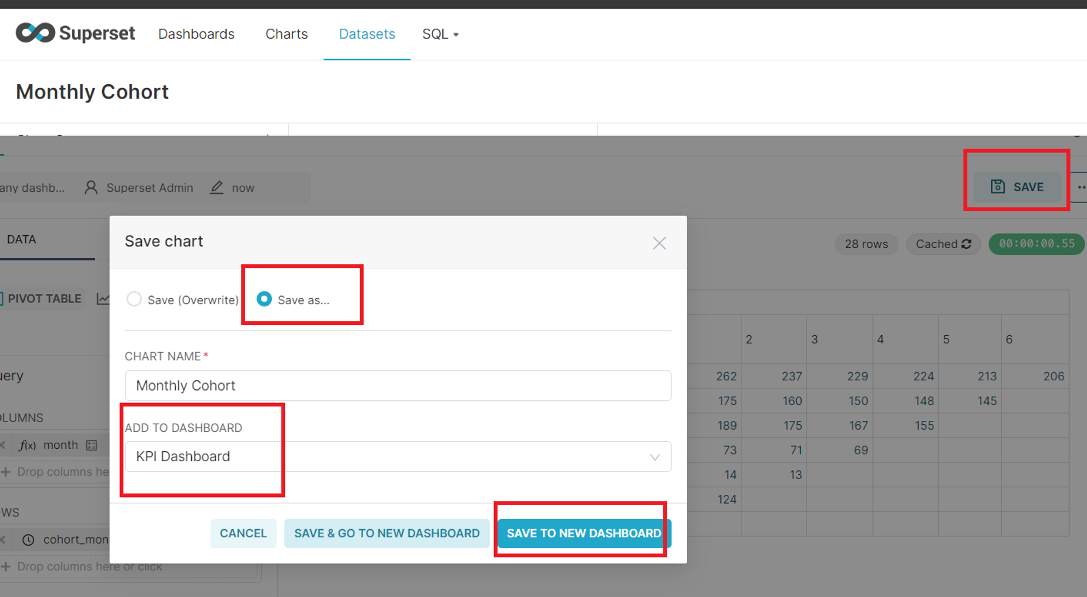Screen dimensions: 1087x597
Task: Click the clock icon beside cohort_mon
Action: click(x=28, y=539)
